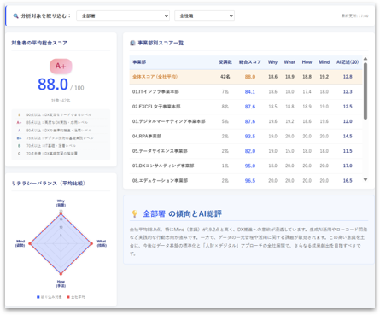This screenshot has height=315, width=380.
Task: Toggle the blue 絞り込み対象 radar legend item
Action: pos(49,297)
